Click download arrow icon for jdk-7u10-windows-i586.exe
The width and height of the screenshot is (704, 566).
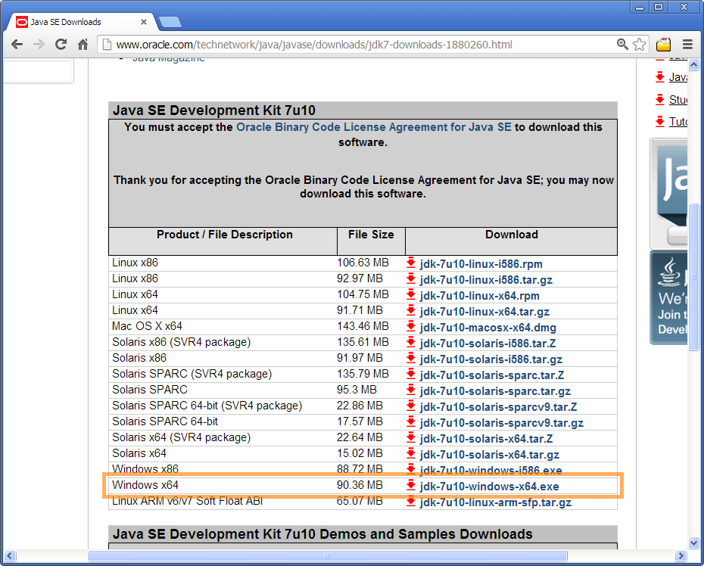click(x=411, y=469)
